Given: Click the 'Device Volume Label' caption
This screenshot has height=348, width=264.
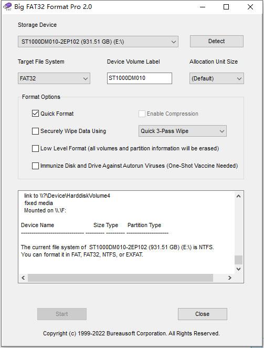Looking at the screenshot, I should click(x=133, y=62).
